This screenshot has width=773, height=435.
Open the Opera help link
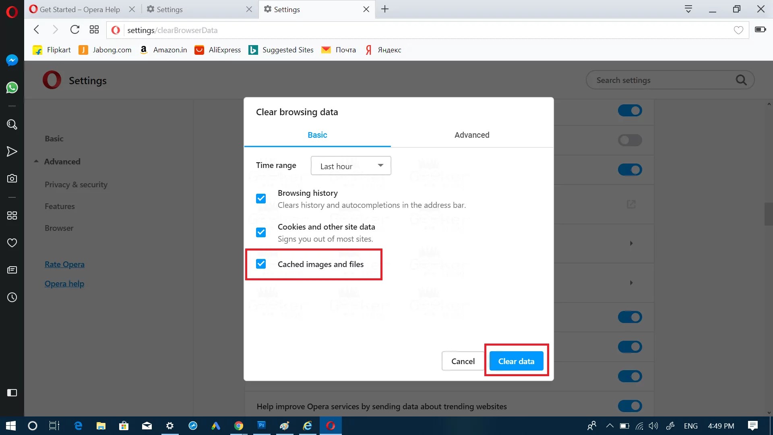(x=64, y=284)
